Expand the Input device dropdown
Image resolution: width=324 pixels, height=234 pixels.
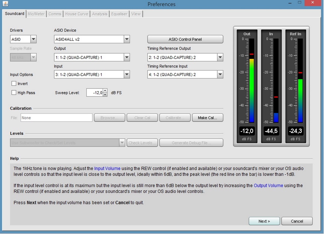(x=127, y=74)
